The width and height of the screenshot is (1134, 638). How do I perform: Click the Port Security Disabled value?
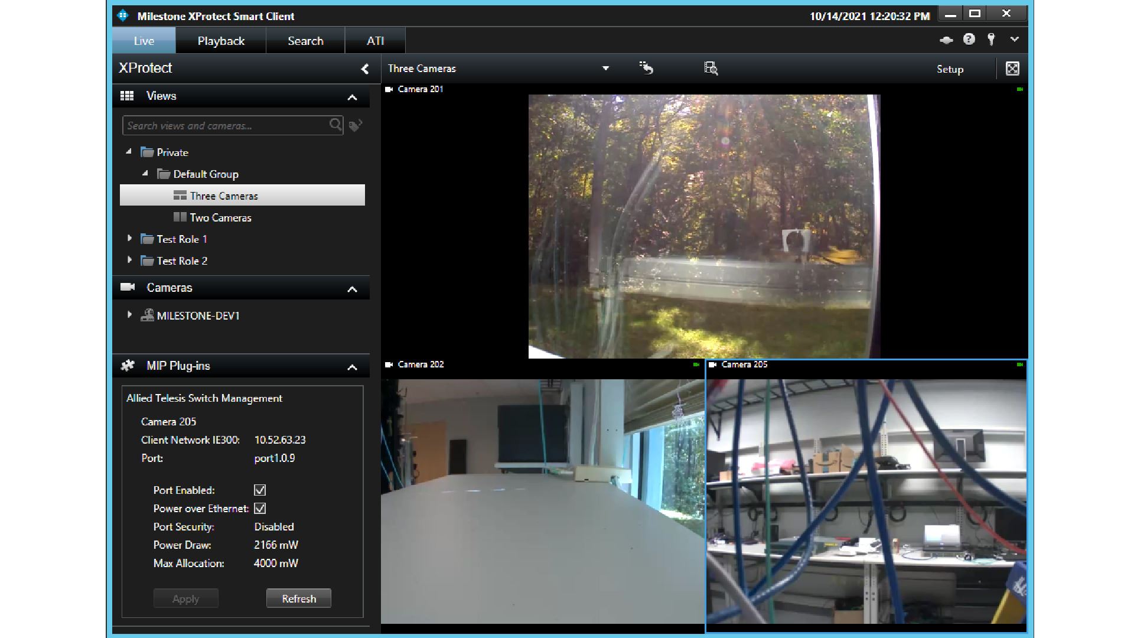(274, 526)
